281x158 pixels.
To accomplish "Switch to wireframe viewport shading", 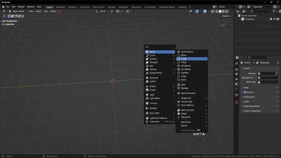I will (x=217, y=11).
